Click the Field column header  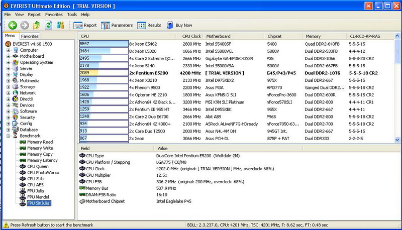(x=116, y=149)
